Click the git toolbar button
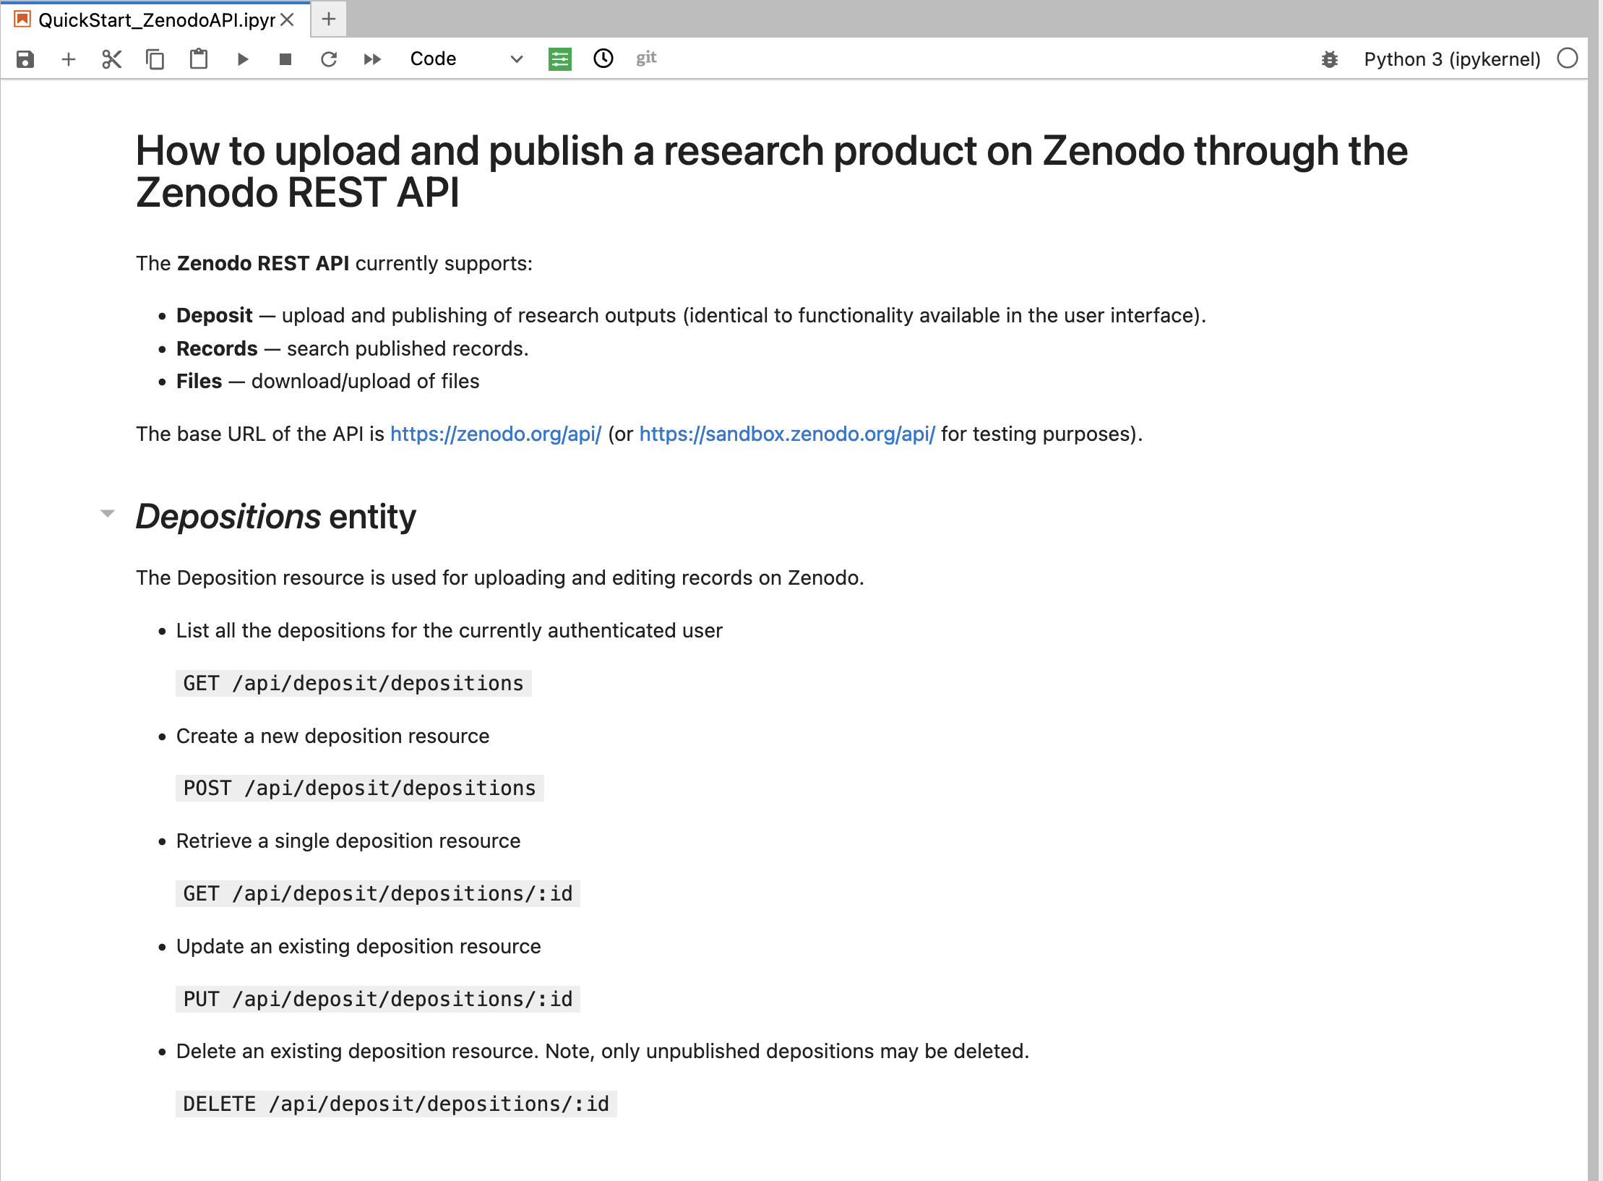Viewport: 1603px width, 1181px height. coord(646,58)
